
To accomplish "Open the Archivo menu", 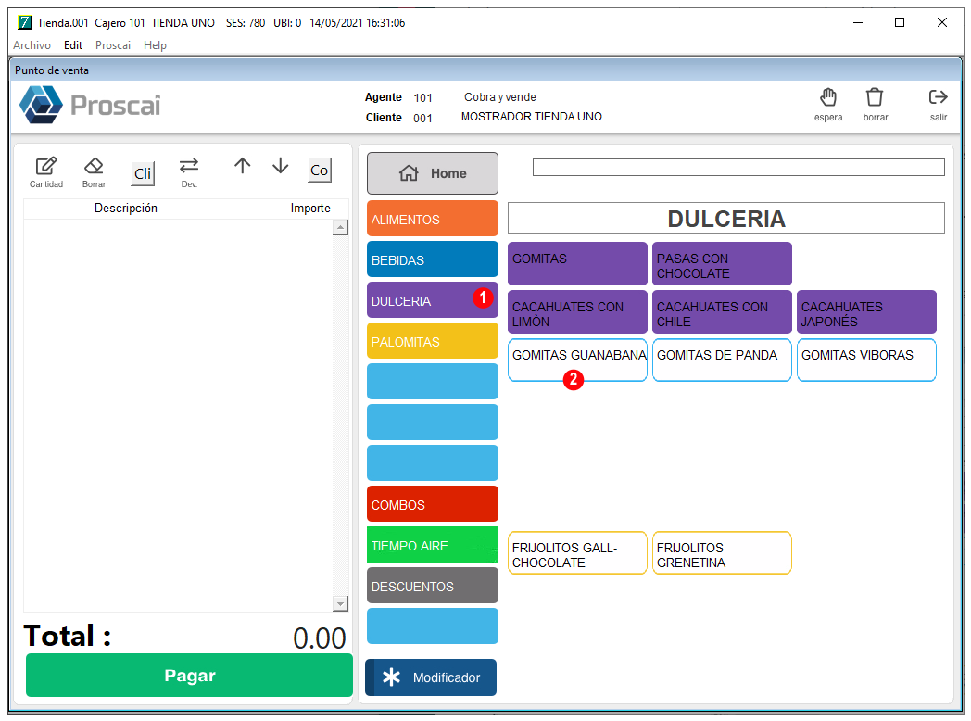I will click(32, 45).
